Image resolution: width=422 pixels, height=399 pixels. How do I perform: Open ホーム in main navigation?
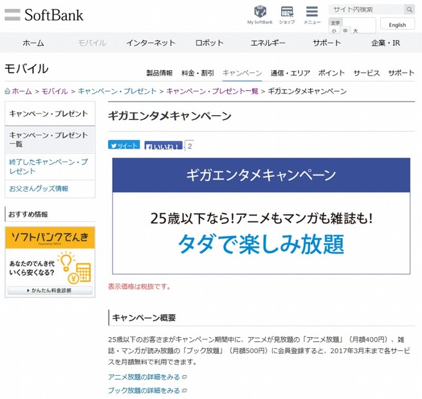(33, 43)
